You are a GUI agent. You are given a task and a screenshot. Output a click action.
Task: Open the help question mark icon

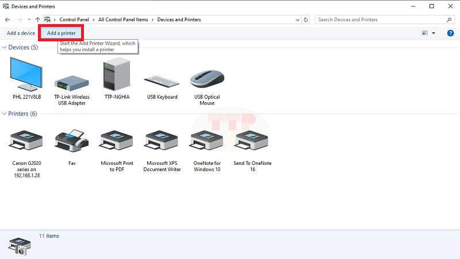[450, 33]
